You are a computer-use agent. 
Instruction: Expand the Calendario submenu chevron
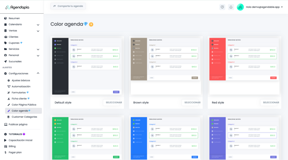click(x=38, y=25)
